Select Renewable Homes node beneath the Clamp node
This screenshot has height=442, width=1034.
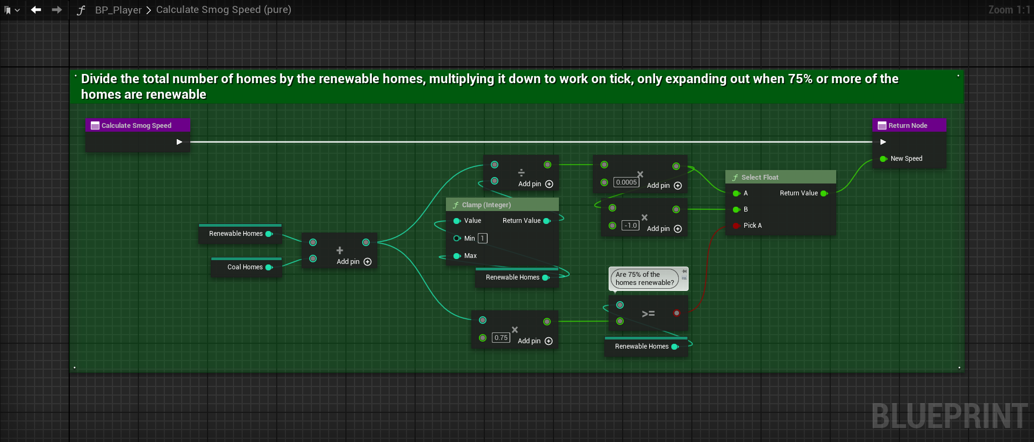click(517, 277)
